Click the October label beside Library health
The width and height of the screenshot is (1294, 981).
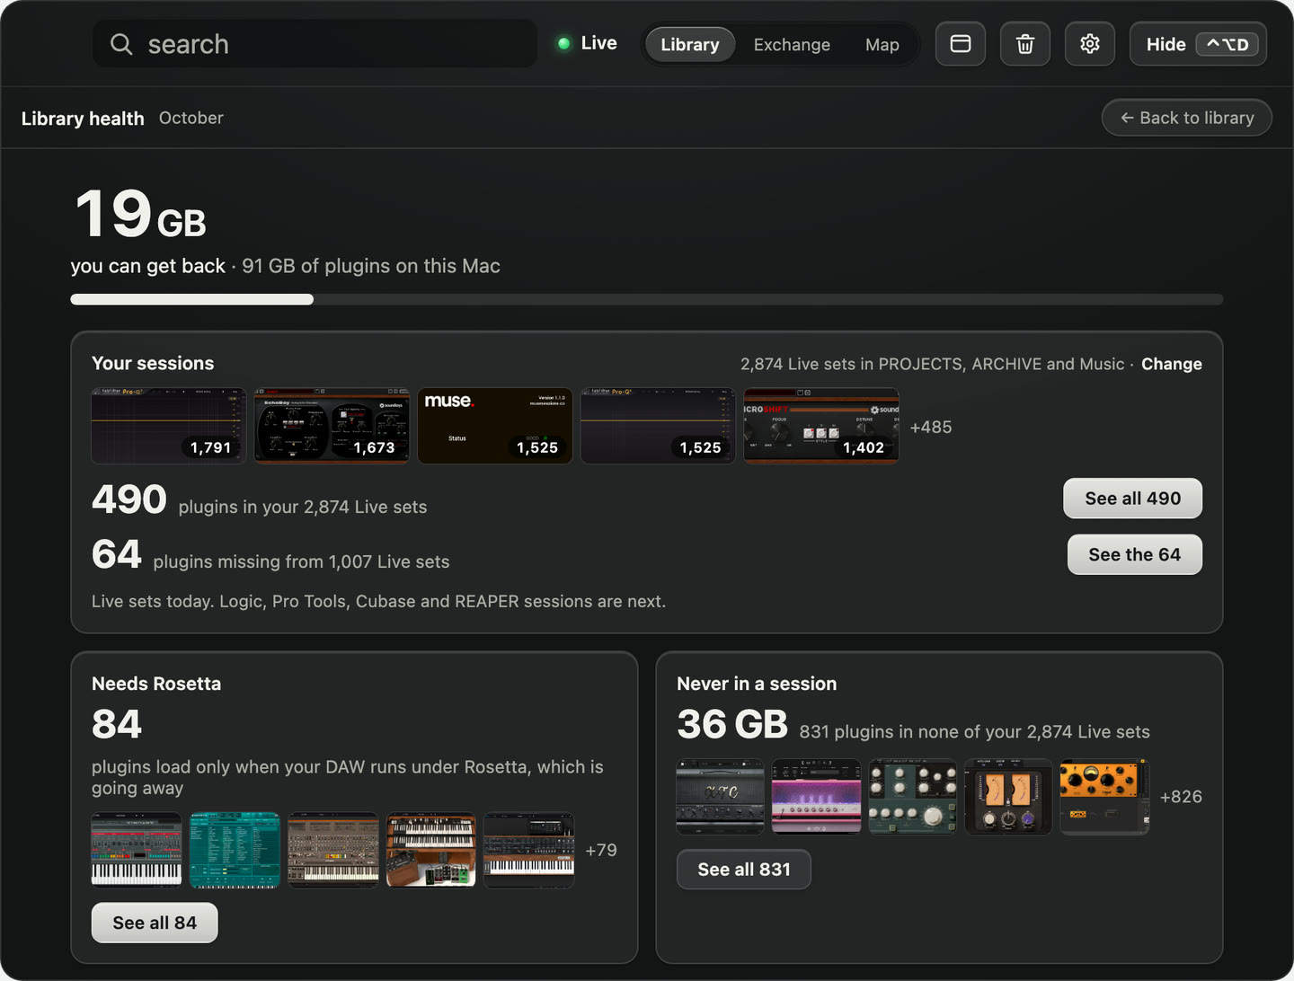pos(191,118)
